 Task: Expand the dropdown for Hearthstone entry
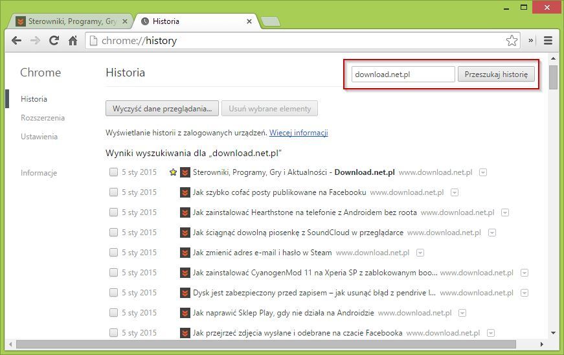(x=505, y=213)
